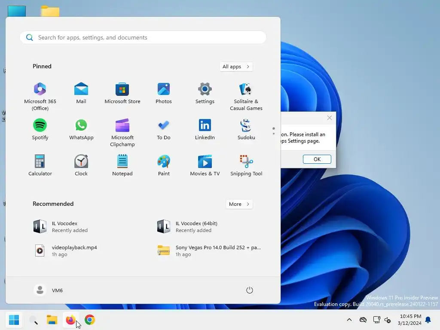Open Notepad
The height and width of the screenshot is (330, 440).
tap(122, 165)
